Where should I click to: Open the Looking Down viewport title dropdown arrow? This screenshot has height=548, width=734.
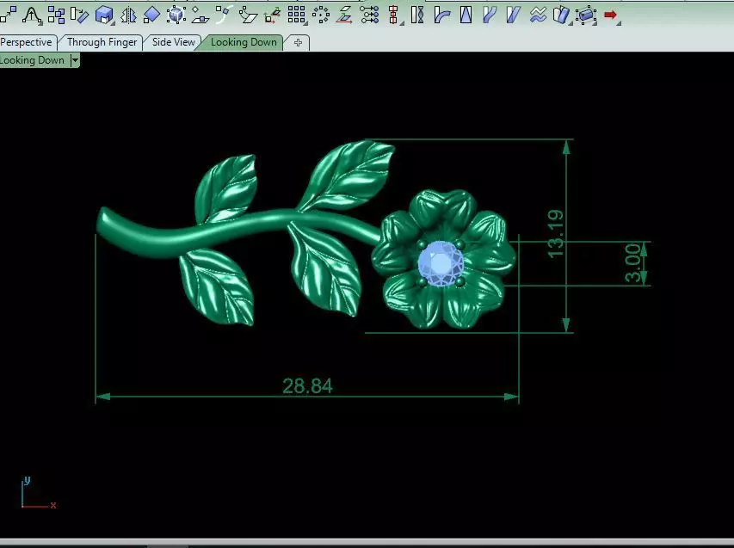click(x=75, y=60)
